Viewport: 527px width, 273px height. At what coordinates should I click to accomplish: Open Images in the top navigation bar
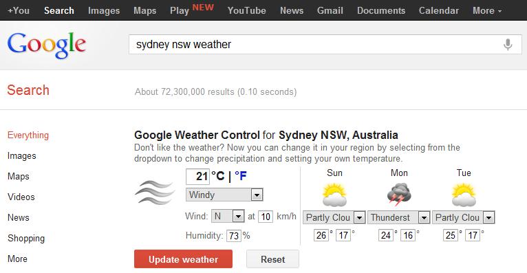tap(104, 11)
